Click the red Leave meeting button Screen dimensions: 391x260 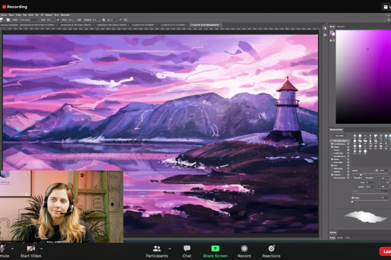(385, 251)
